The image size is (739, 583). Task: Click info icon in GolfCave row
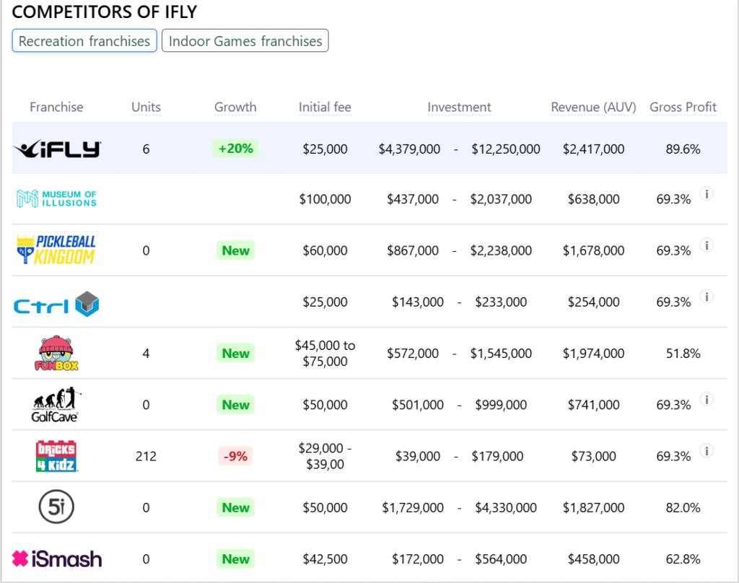tap(706, 399)
